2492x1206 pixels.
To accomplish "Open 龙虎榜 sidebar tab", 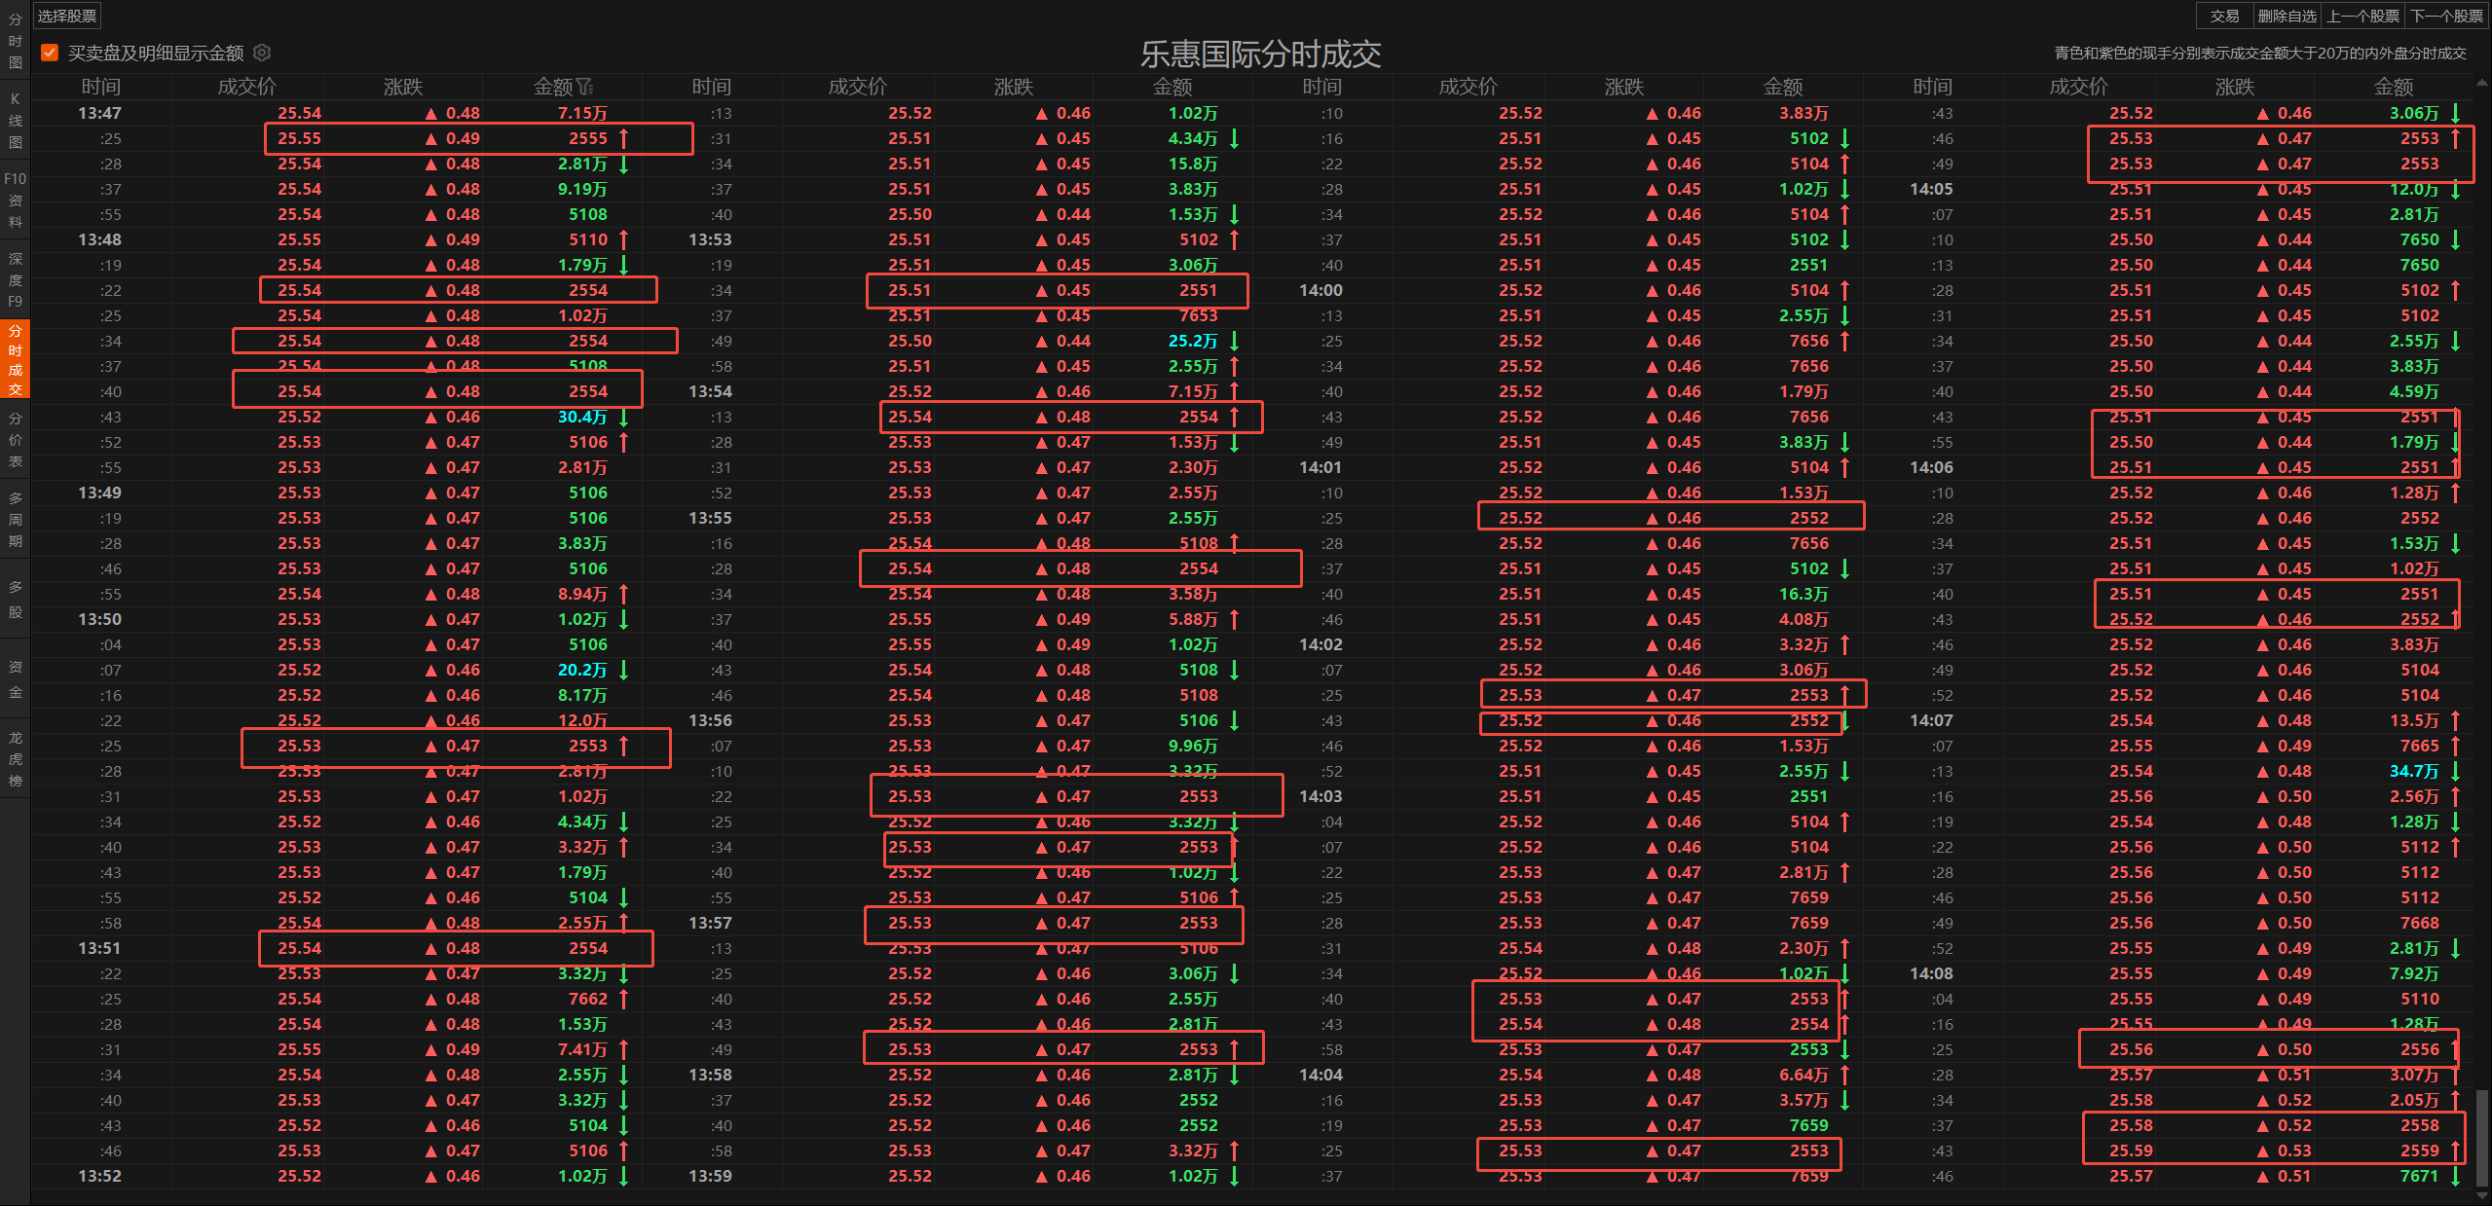I will tap(15, 758).
